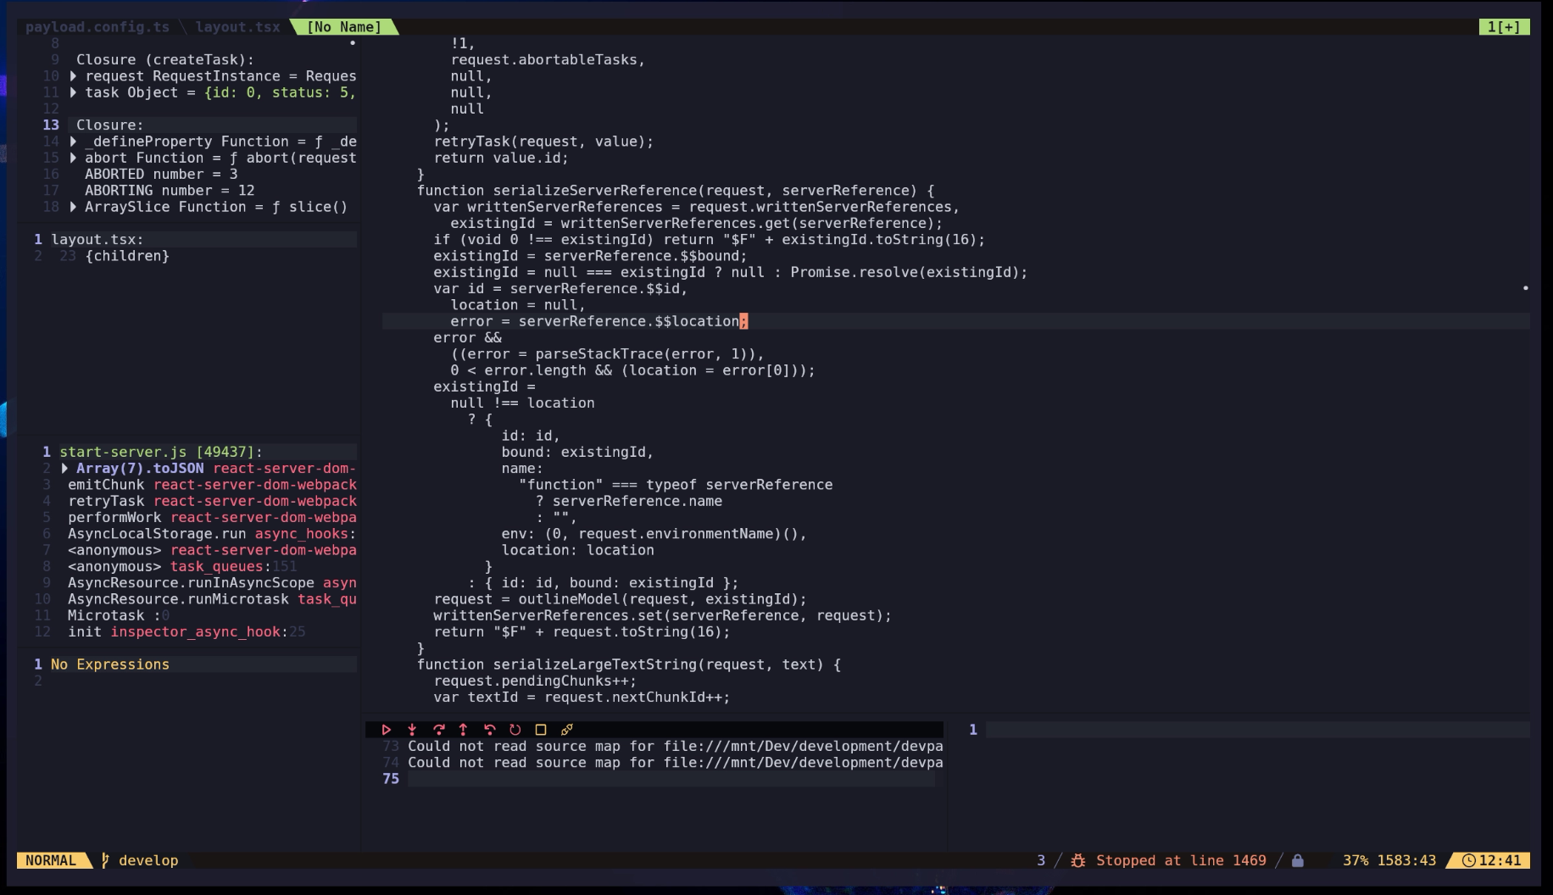Image resolution: width=1553 pixels, height=895 pixels.
Task: Expand the task Object variable
Action: pyautogui.click(x=73, y=92)
